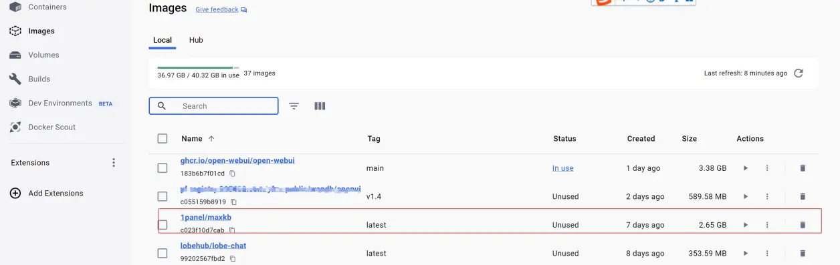The height and width of the screenshot is (265, 840).
Task: Open the In use status link
Action: (x=563, y=168)
